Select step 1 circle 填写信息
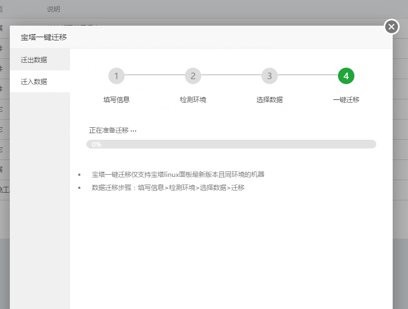 116,76
